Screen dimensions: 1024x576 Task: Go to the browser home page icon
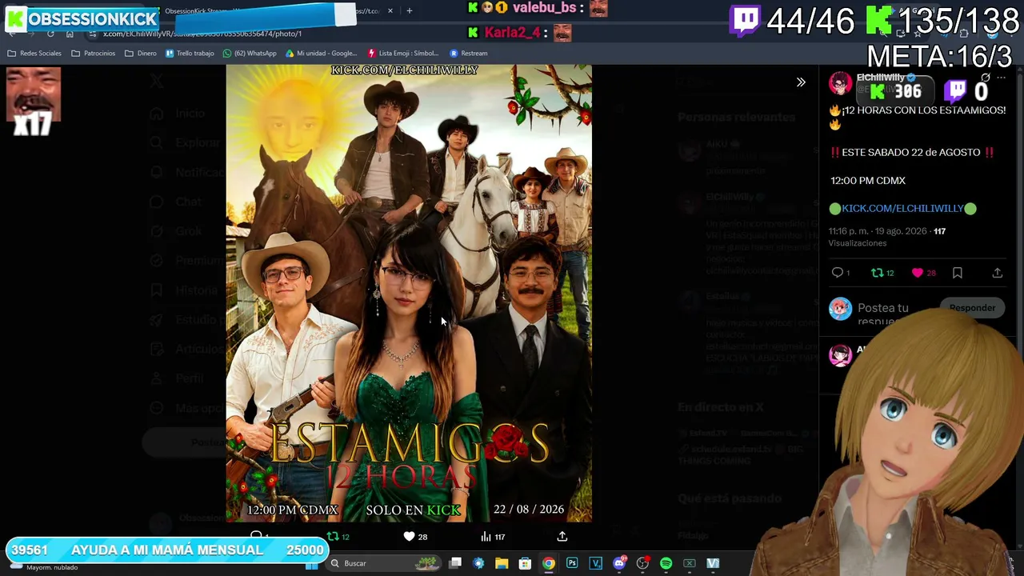(x=70, y=34)
